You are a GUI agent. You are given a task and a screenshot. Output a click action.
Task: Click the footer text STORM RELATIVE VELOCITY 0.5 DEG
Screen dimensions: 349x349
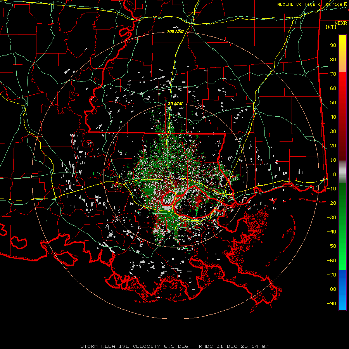[134, 346]
